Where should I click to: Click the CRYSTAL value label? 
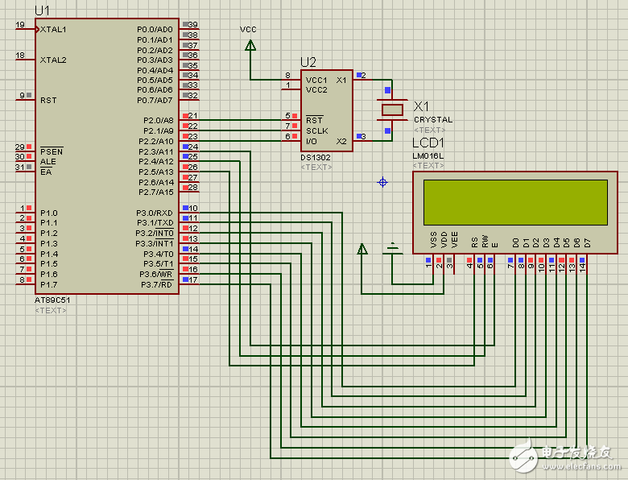pyautogui.click(x=433, y=120)
